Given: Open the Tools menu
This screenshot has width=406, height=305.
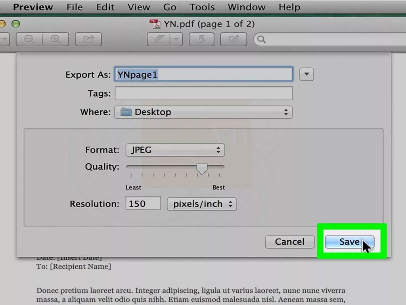Looking at the screenshot, I should tap(202, 7).
